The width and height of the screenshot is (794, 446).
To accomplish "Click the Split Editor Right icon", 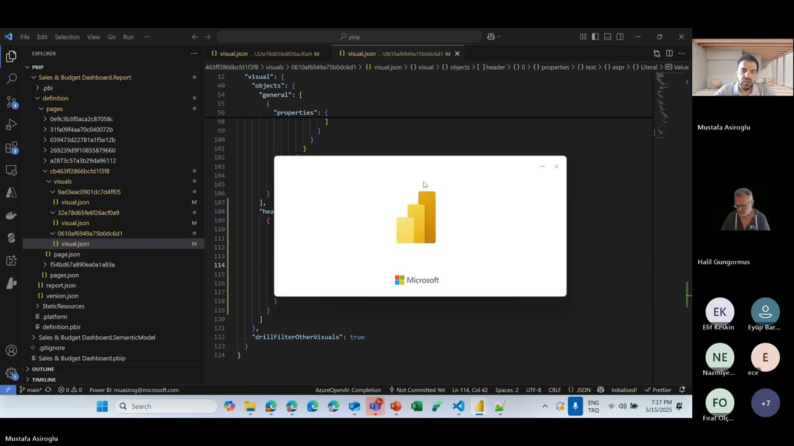I will coord(669,54).
